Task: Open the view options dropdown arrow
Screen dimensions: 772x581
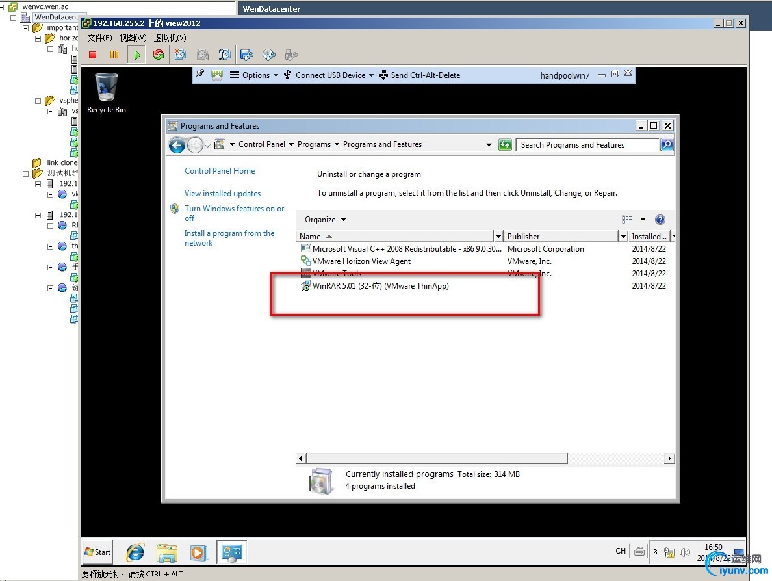Action: (643, 220)
